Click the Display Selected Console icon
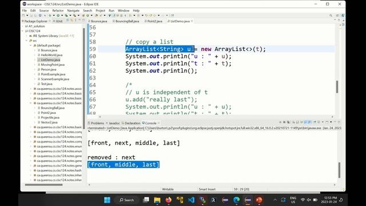Viewport: 366px width, 206px height. 319,122
